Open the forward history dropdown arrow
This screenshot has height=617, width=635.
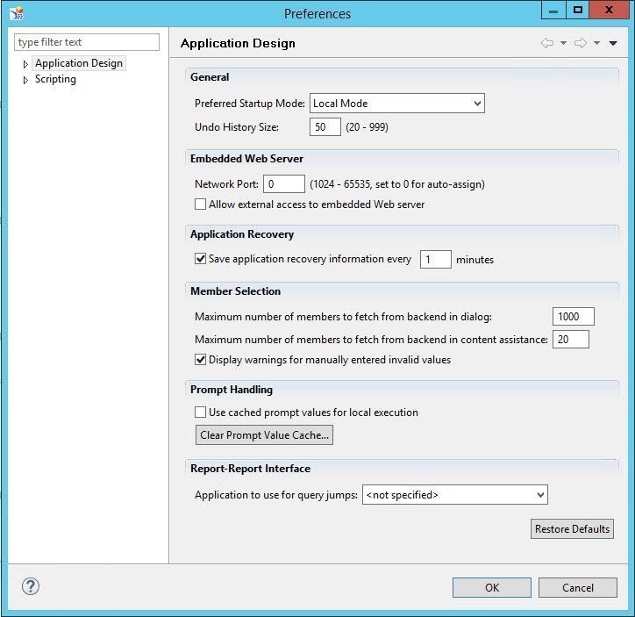[596, 43]
